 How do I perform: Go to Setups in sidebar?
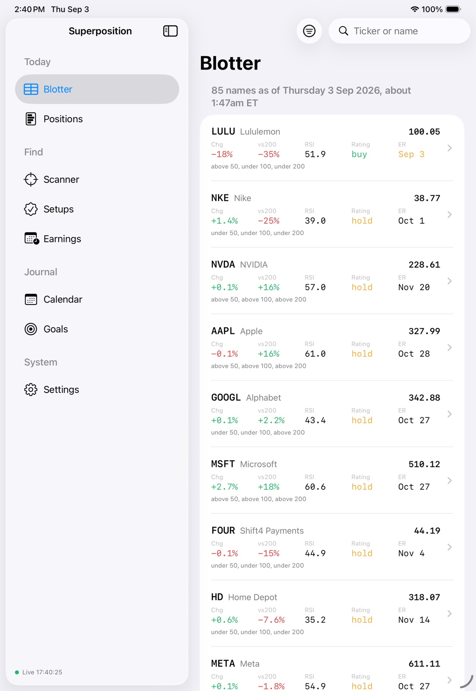[97, 209]
